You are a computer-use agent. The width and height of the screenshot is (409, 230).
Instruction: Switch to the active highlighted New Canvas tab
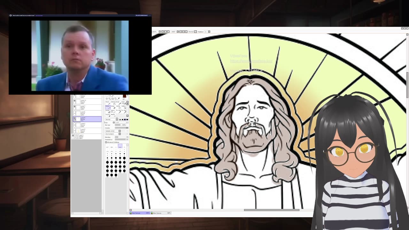[140, 213]
